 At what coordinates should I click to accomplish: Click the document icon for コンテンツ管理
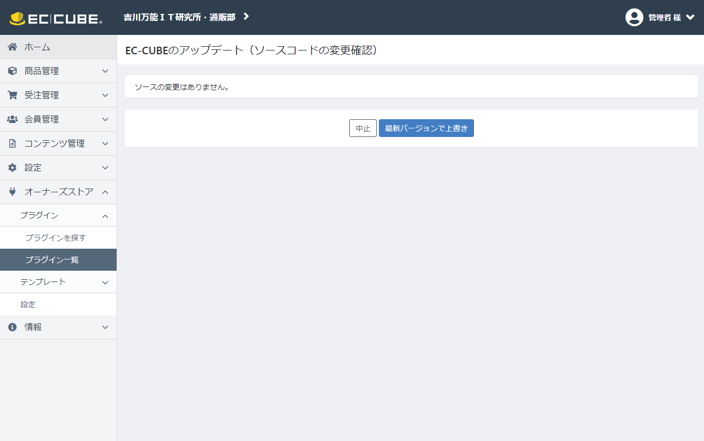click(x=12, y=143)
